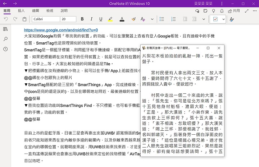Go back with the back arrow
This screenshot has width=259, height=167.
point(5,4)
